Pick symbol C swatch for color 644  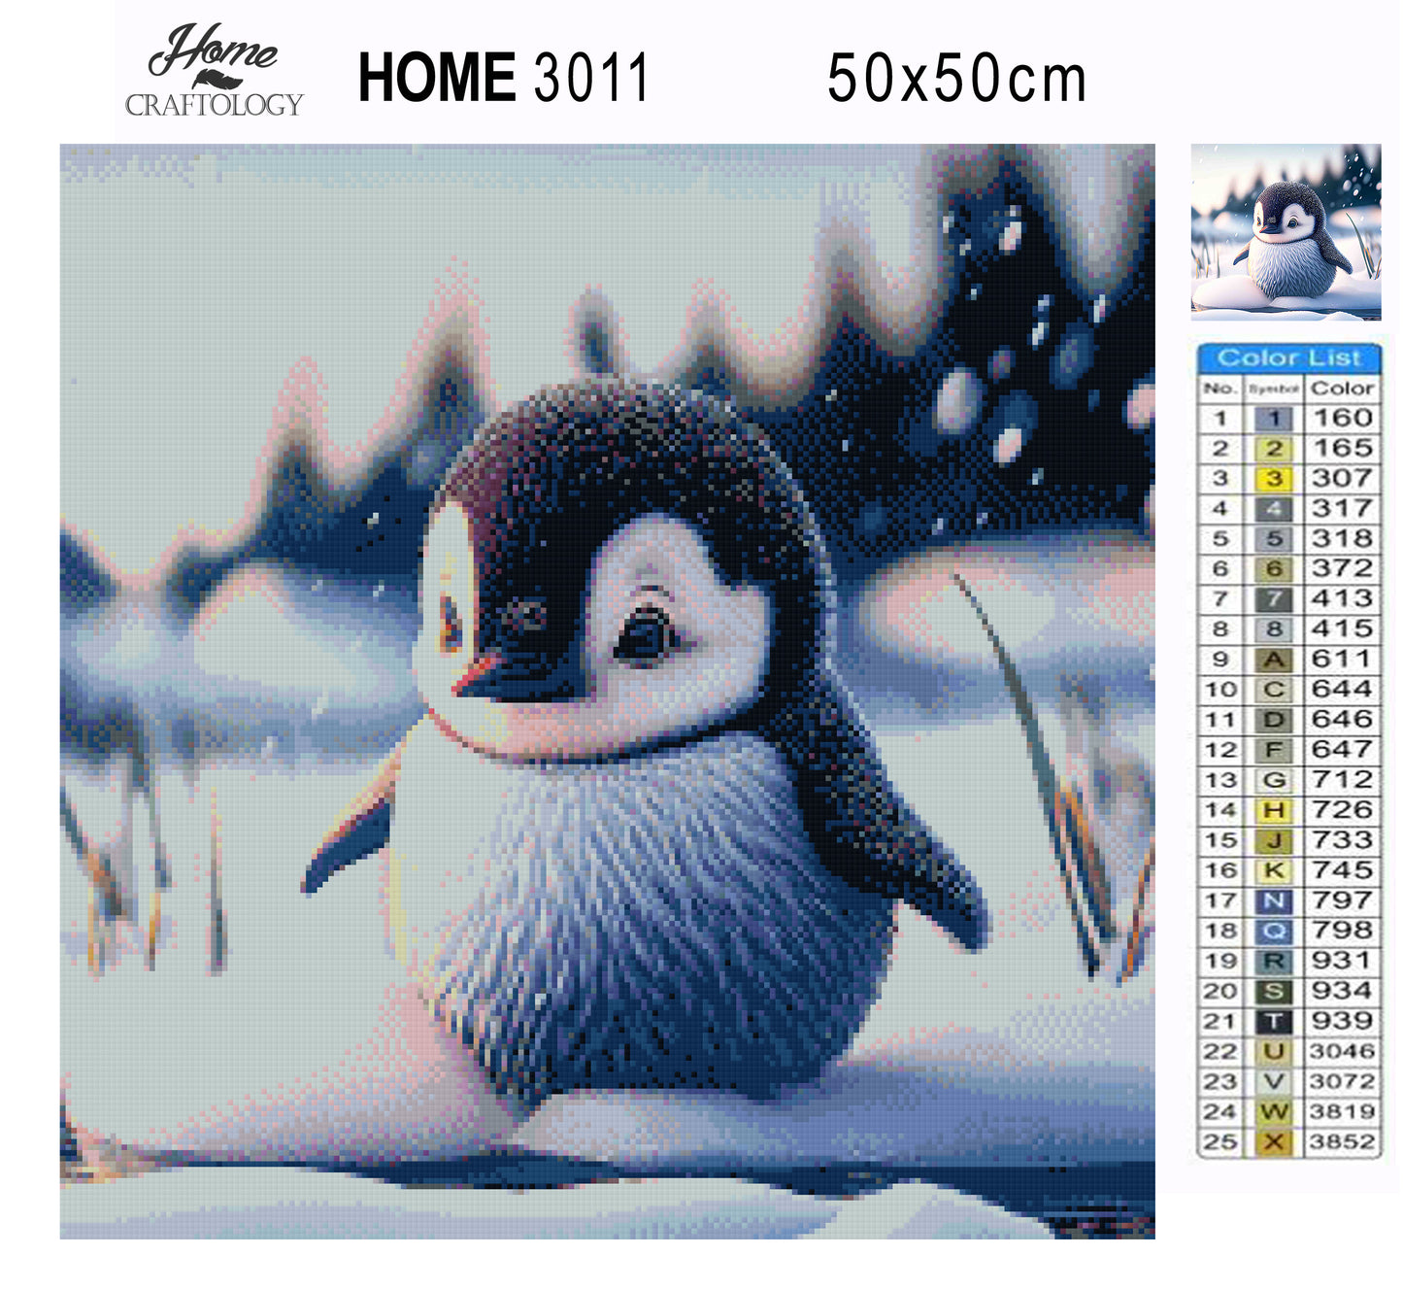click(x=1274, y=690)
